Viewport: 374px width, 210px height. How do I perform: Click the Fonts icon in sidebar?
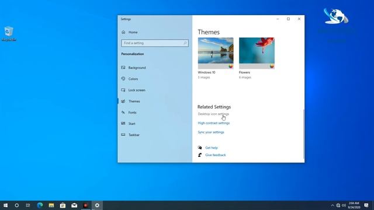tap(123, 113)
